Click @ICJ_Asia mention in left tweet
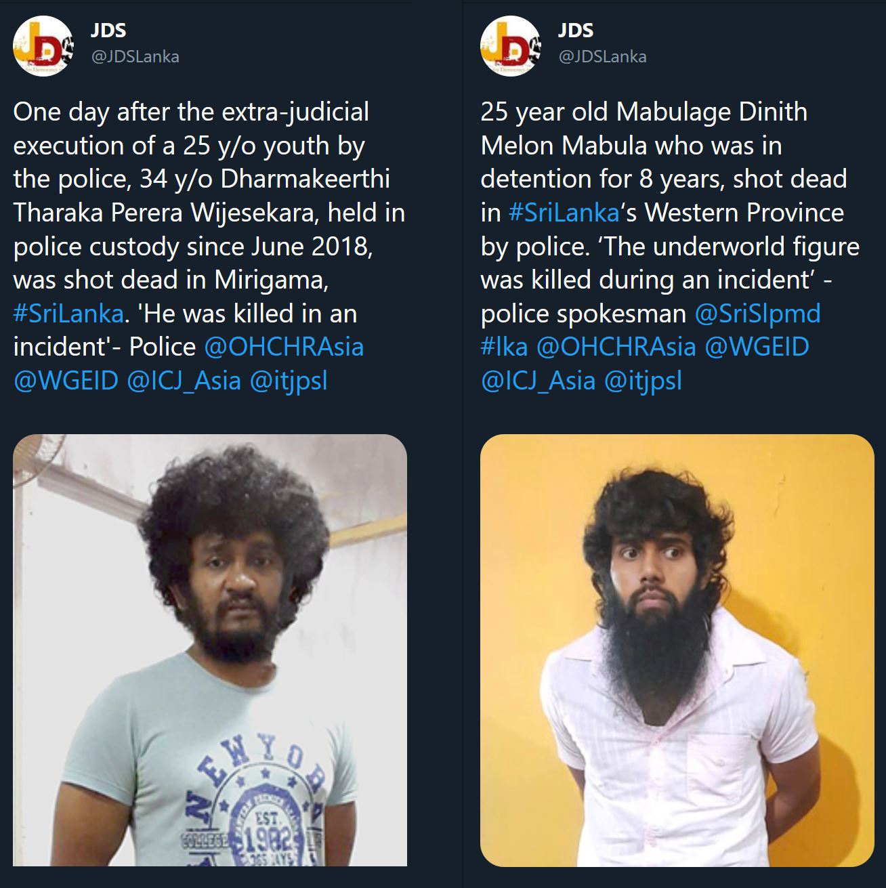This screenshot has width=886, height=888. 184,380
